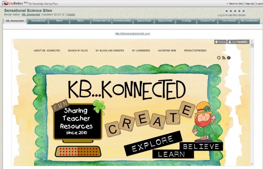Open the More tab beside Sensational tab
Screen dimensions: 263x169
(x=59, y=21)
